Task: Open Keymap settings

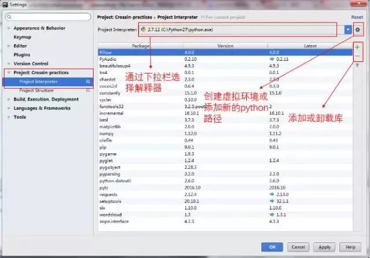Action: [23, 37]
